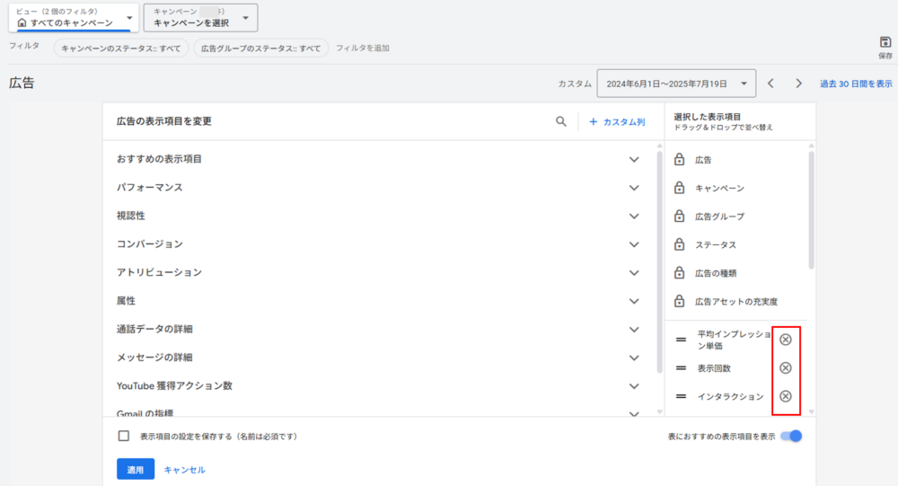Viewport: 898px width, 486px height.
Task: Click the plus icon for カスタム列
Action: (x=593, y=121)
